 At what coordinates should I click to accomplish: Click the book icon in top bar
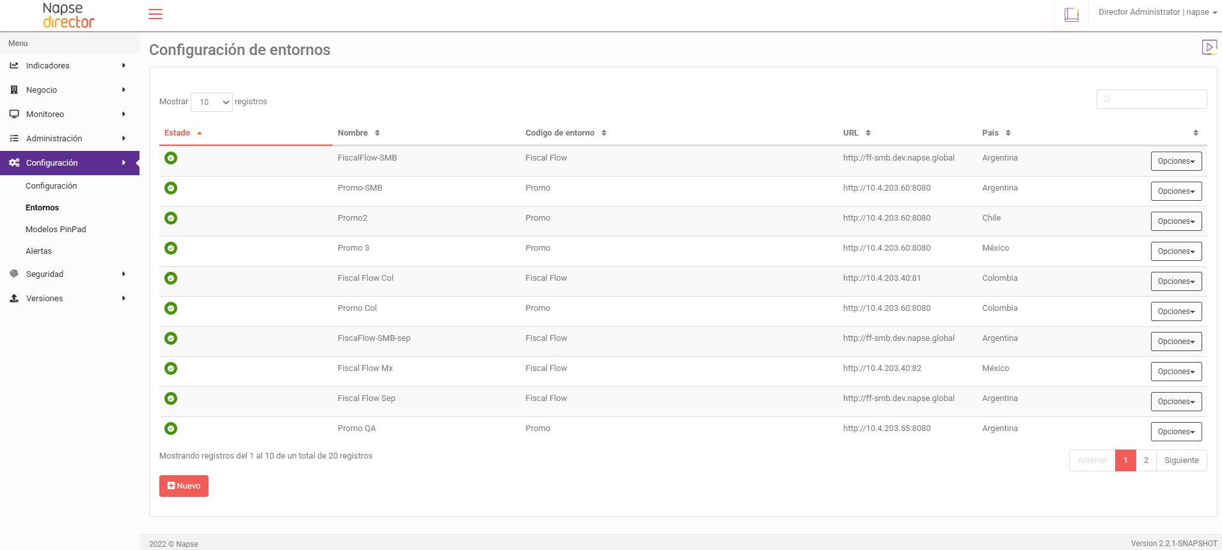point(1071,14)
